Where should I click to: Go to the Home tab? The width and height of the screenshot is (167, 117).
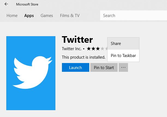pos(12,16)
